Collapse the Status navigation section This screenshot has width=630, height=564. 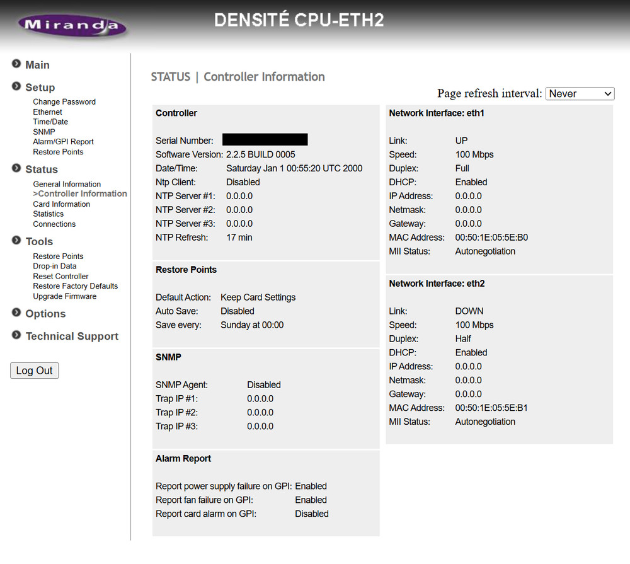[16, 169]
